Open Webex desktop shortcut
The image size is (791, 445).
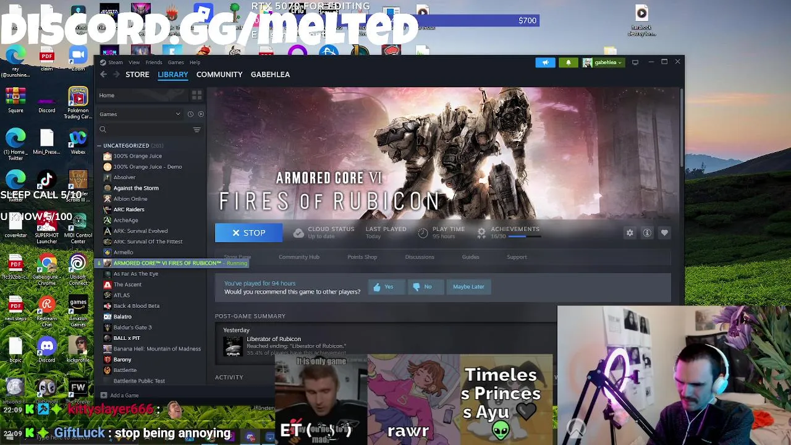click(x=78, y=142)
